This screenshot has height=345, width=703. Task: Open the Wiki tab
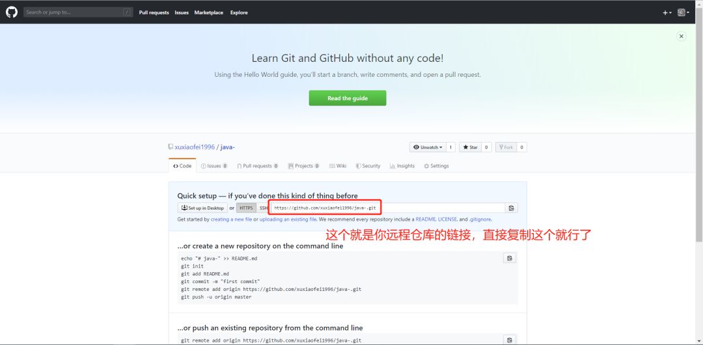[x=338, y=166]
